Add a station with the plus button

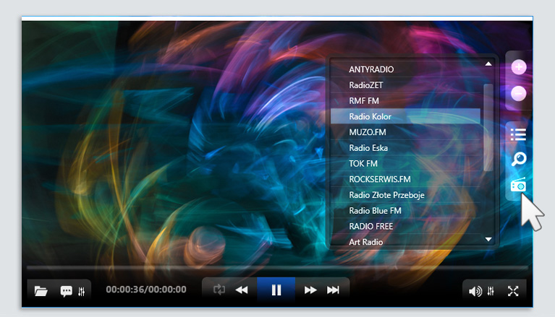tap(519, 67)
